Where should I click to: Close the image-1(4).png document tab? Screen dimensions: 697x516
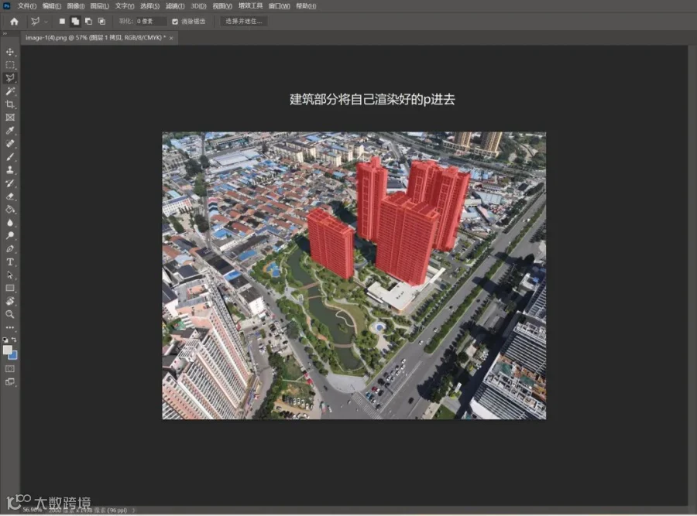(171, 38)
